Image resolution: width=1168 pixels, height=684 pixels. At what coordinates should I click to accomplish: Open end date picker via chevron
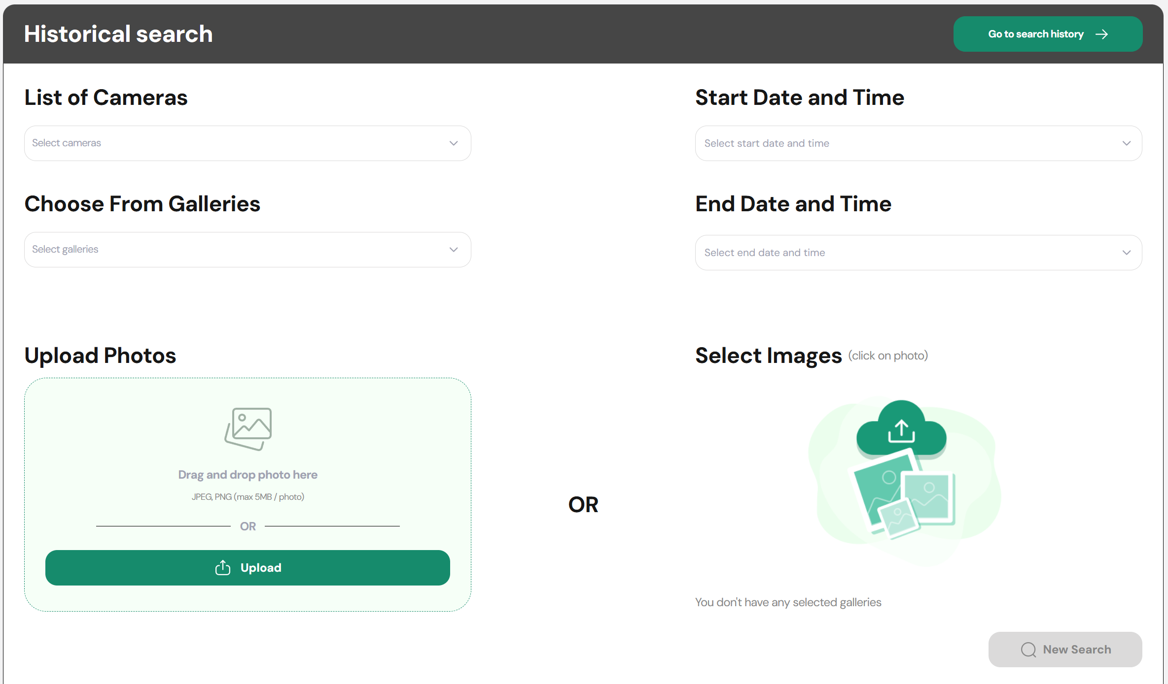coord(1126,253)
